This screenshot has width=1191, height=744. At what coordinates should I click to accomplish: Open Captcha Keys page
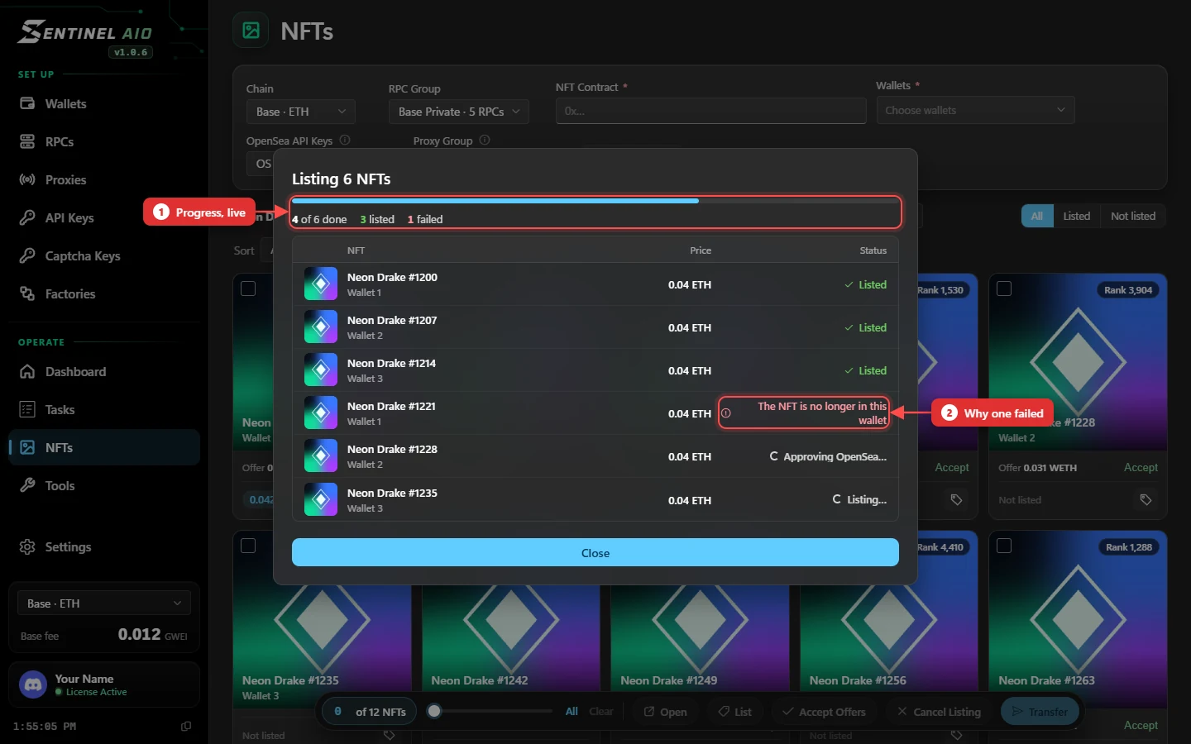(104, 256)
